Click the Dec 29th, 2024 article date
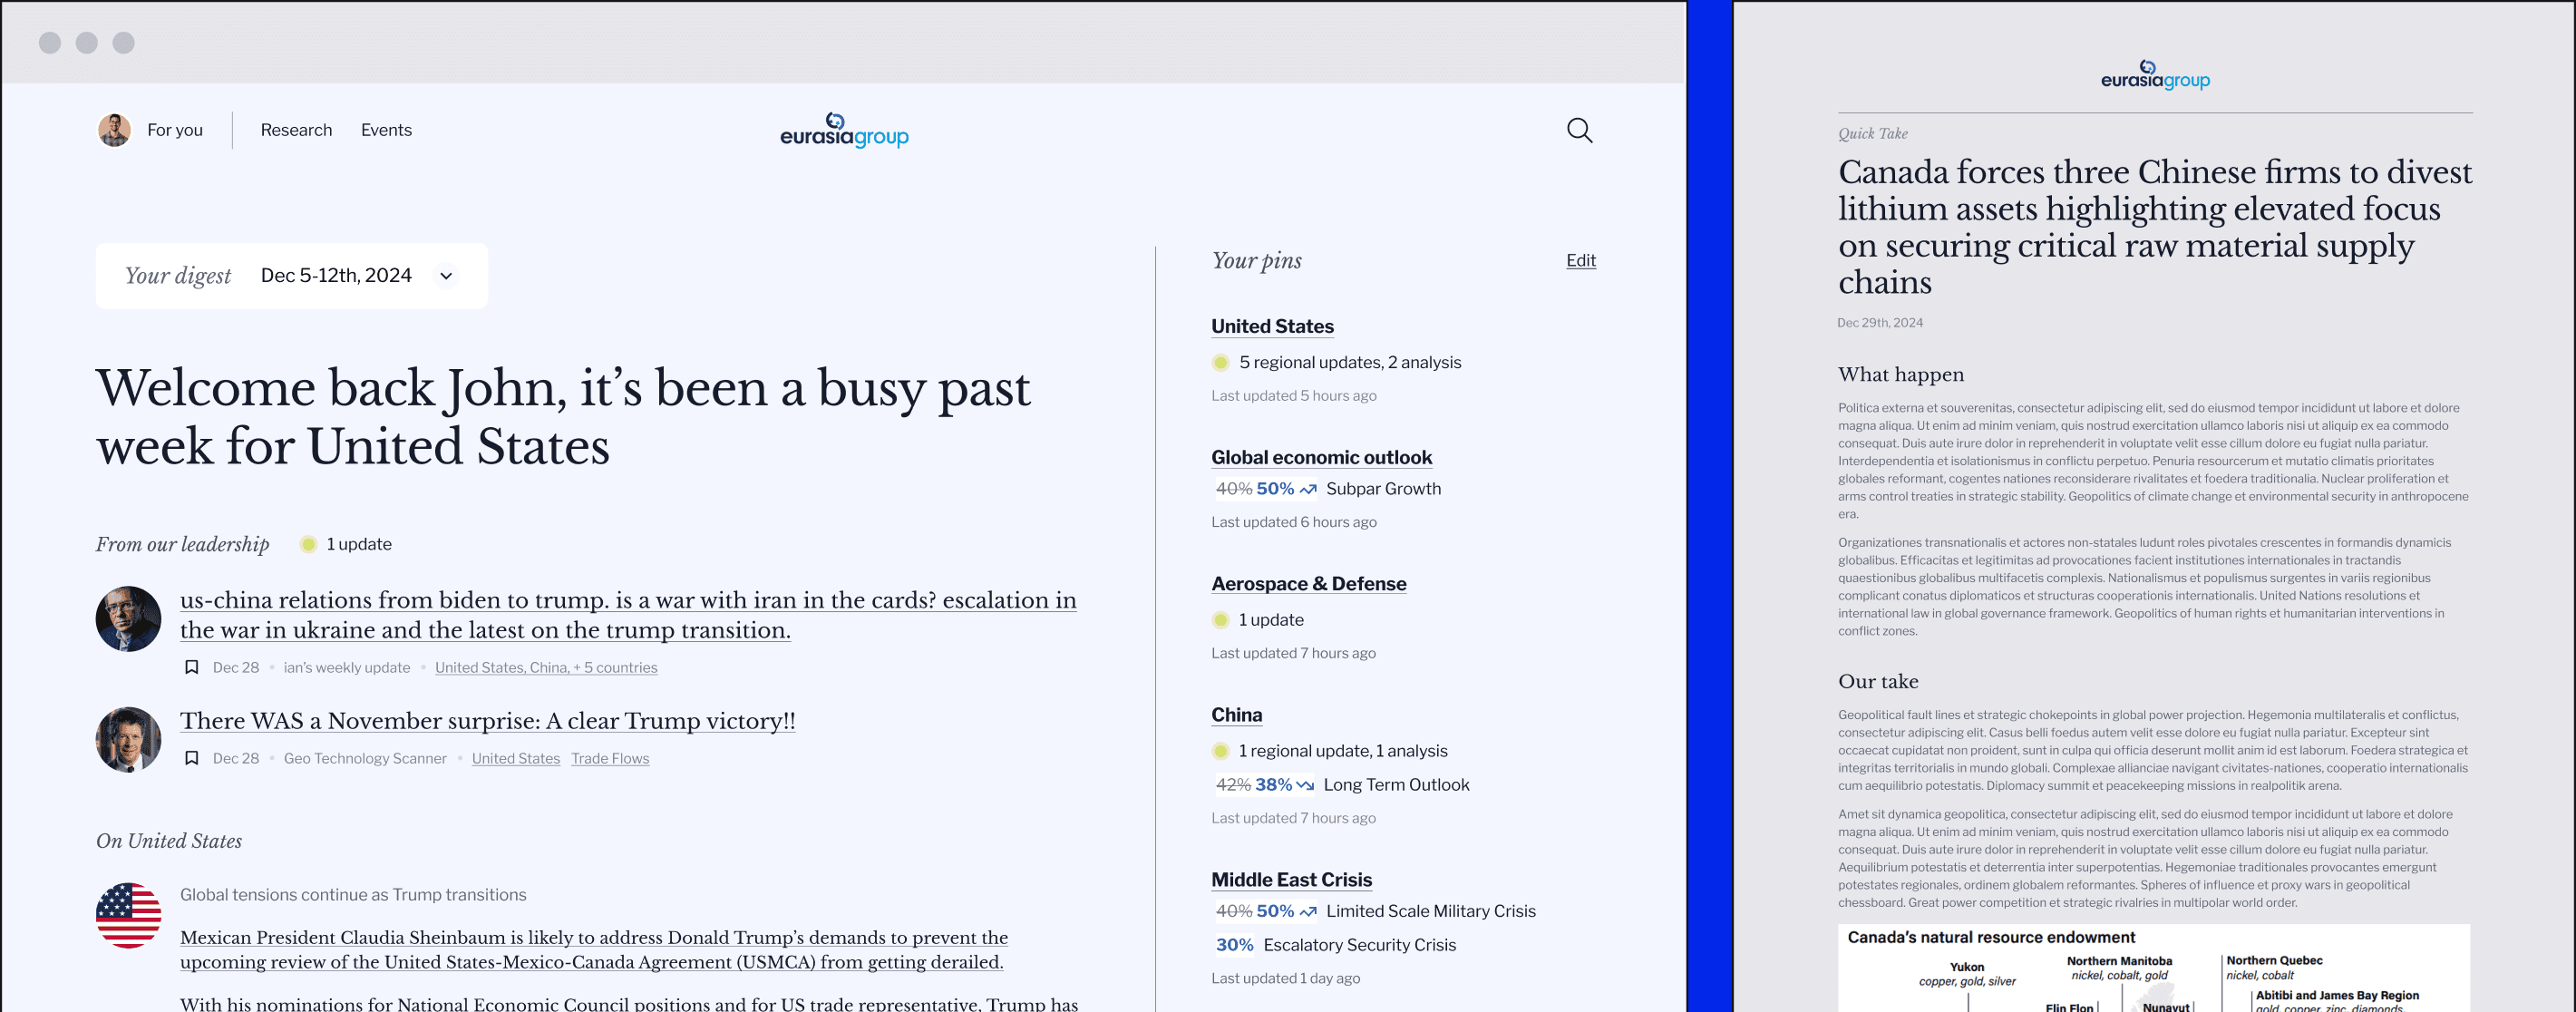The height and width of the screenshot is (1012, 2576). point(1880,323)
